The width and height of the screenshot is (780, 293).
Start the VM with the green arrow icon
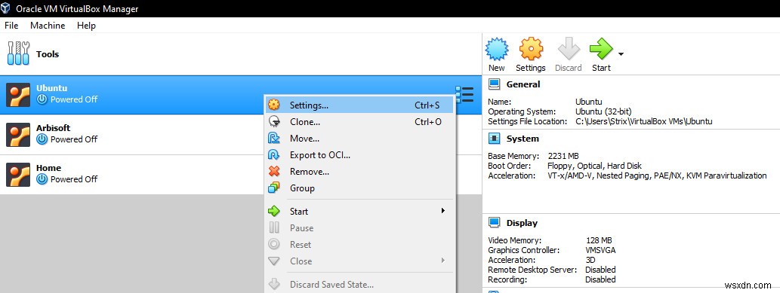coord(601,49)
